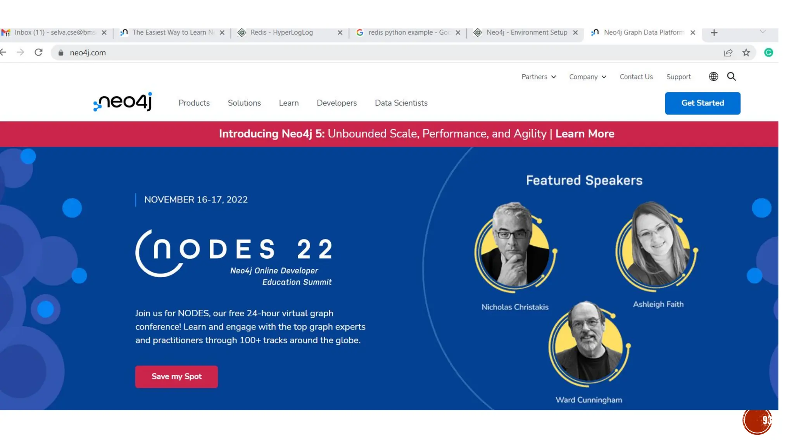Open the Products menu
The image size is (794, 446).
click(194, 103)
